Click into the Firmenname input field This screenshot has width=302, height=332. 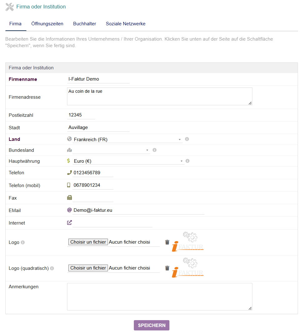point(98,79)
